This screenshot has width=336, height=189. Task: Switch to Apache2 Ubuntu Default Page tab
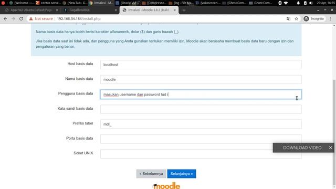point(31,10)
